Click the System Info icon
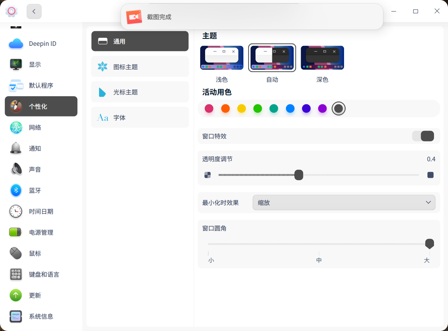Screen dimensions: 448x331 16,316
